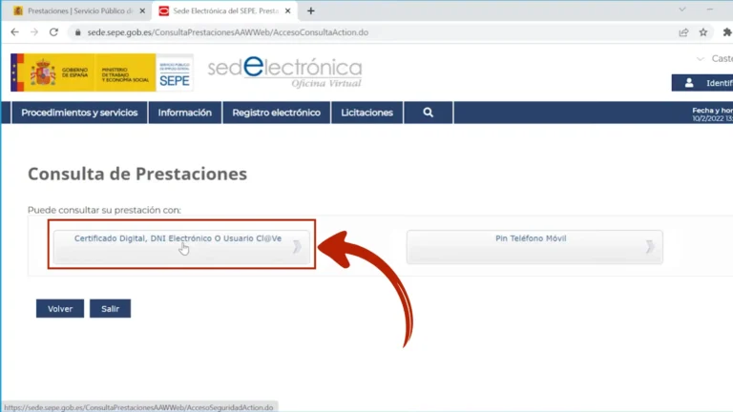This screenshot has width=733, height=412.
Task: Click the SEPE logo
Action: tap(175, 72)
